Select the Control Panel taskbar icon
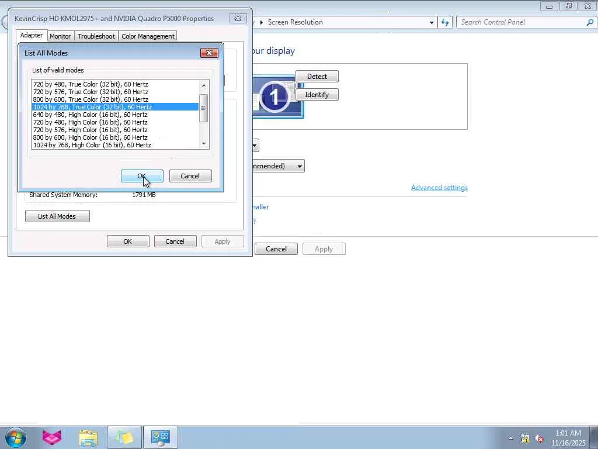Viewport: 598px width, 449px height. (161, 437)
